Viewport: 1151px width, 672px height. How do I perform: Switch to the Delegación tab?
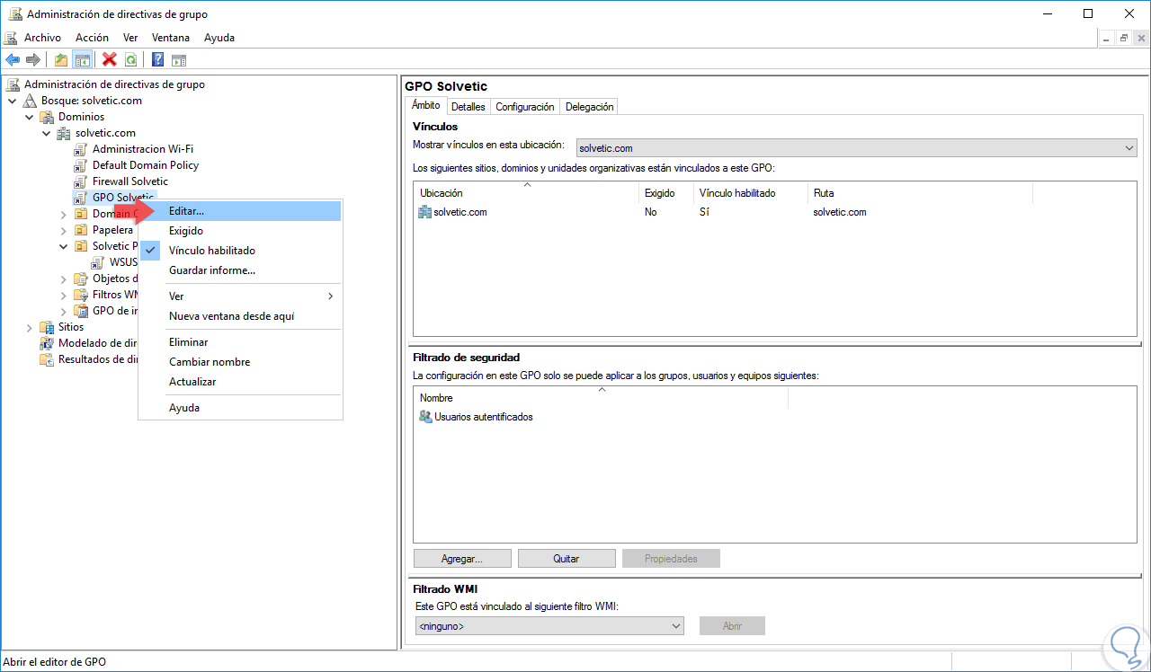590,107
